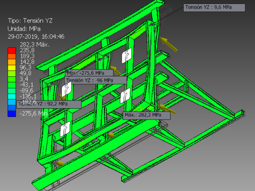Viewport: 255px width, 191px height.
Task: Click the '-275,6 Mín' legend value
Action: pos(34,113)
